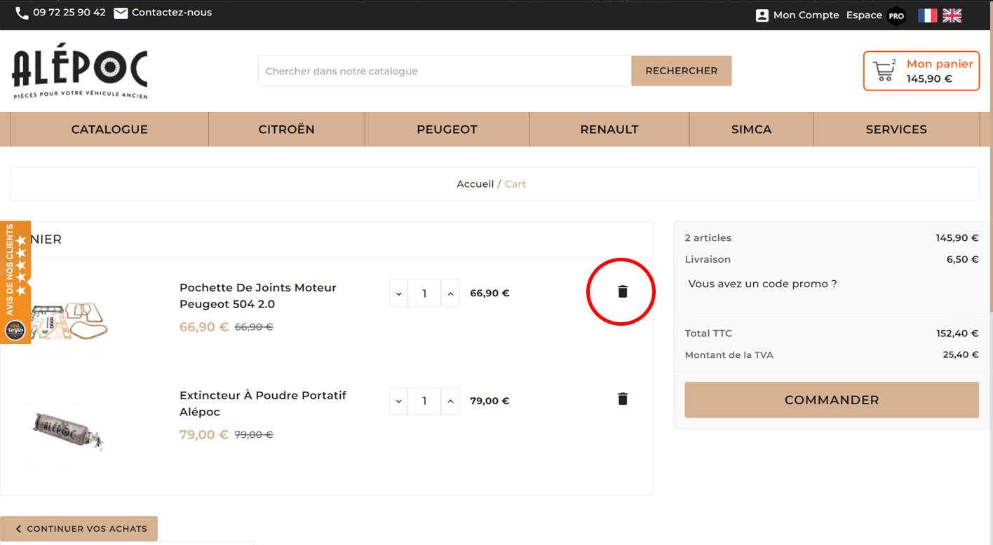This screenshot has width=993, height=545.
Task: Decrease quantity of Pochette De Joints
Action: point(399,294)
